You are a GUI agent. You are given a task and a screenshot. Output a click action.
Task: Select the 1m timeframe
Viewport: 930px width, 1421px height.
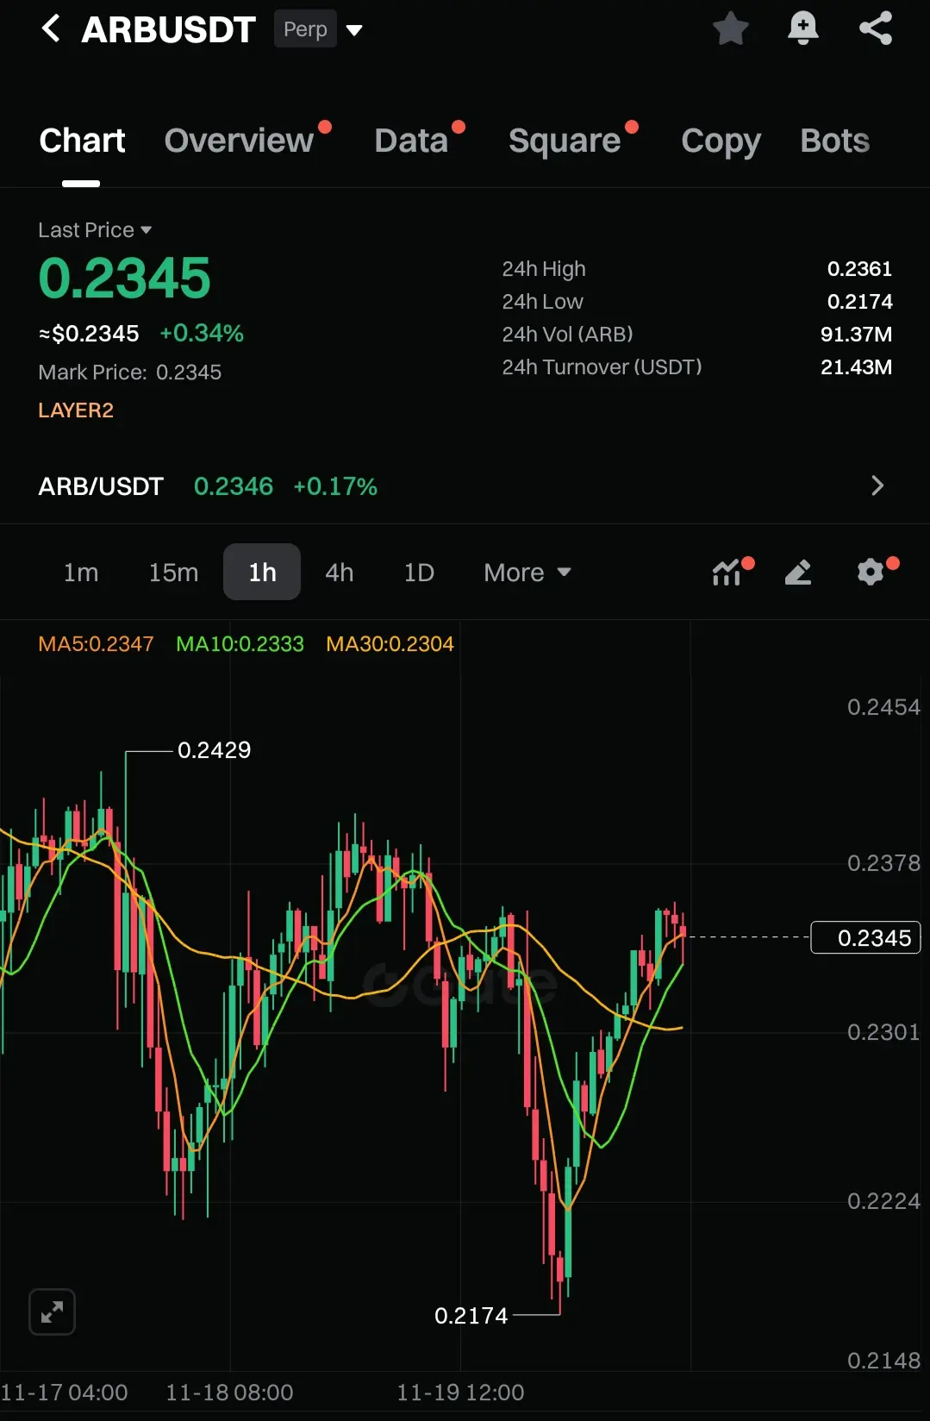(81, 573)
